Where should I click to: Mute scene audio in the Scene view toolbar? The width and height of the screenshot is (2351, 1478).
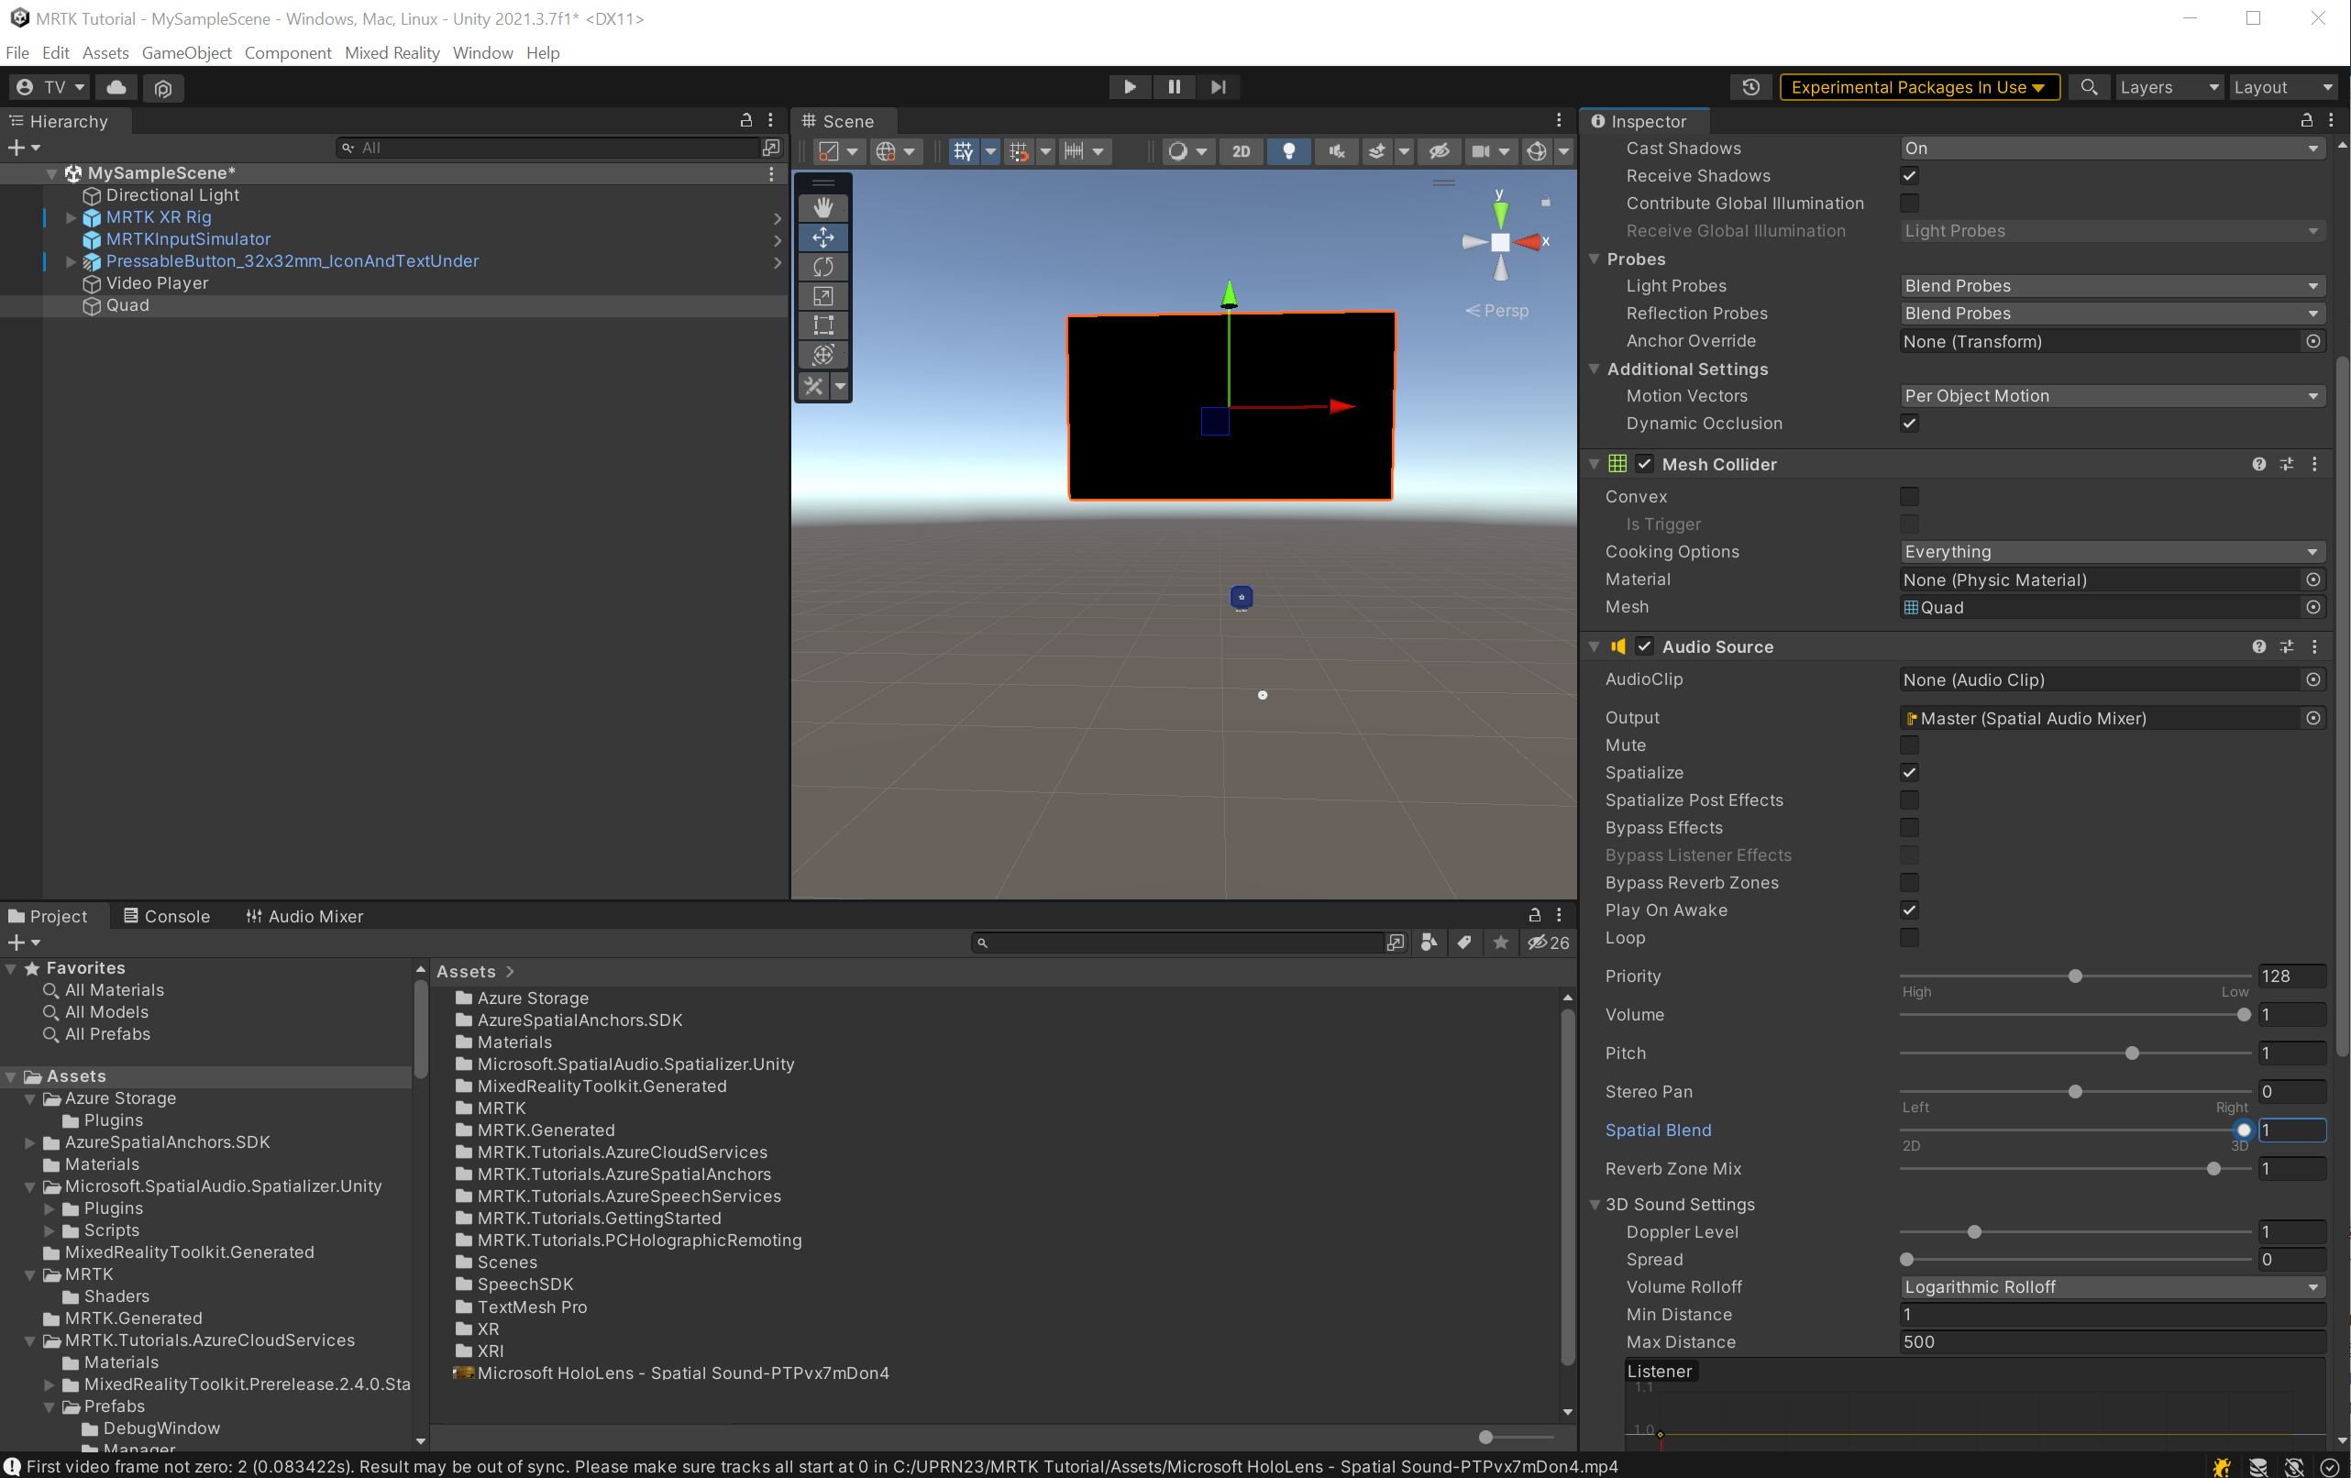pos(1337,151)
